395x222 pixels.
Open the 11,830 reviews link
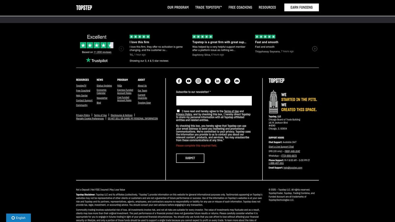102,52
